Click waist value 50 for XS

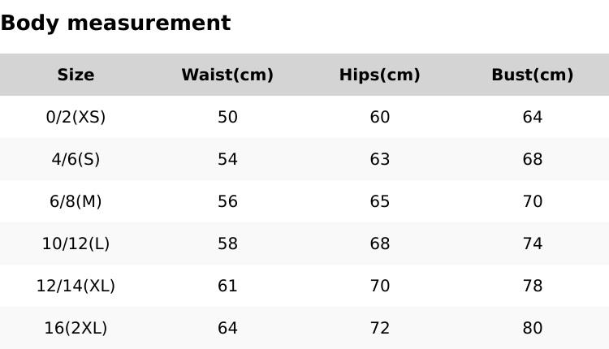pos(227,118)
